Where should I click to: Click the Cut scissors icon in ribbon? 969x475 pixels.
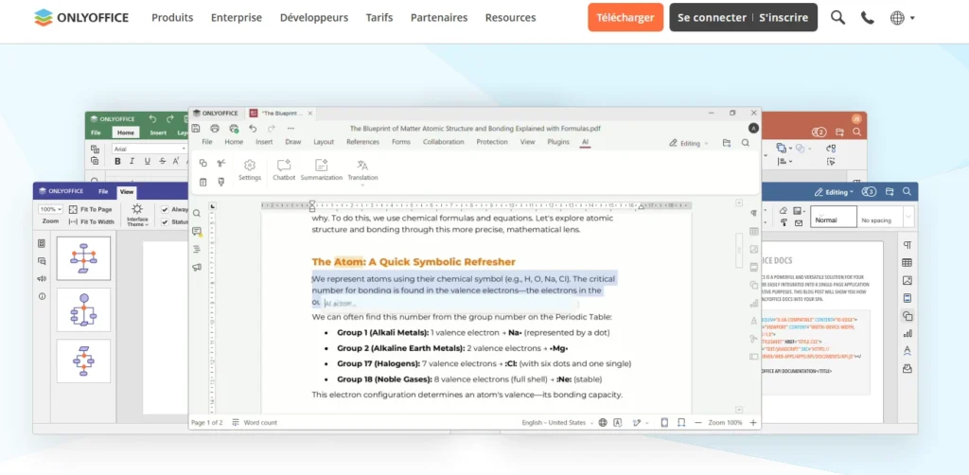click(x=221, y=163)
